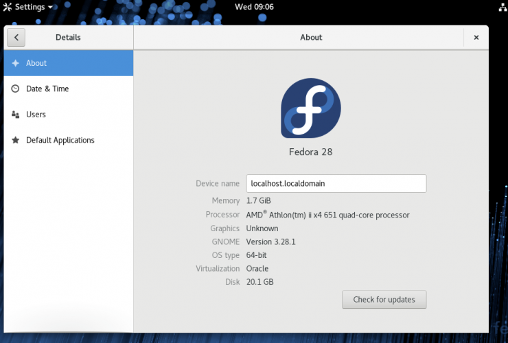Click the Fedora 28 version label
Viewport: 508px width, 343px height.
(310, 152)
